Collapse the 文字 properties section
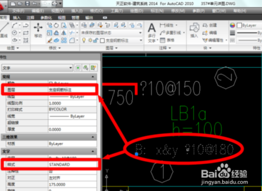Viewport: 262px width, 191px height. tap(93, 151)
